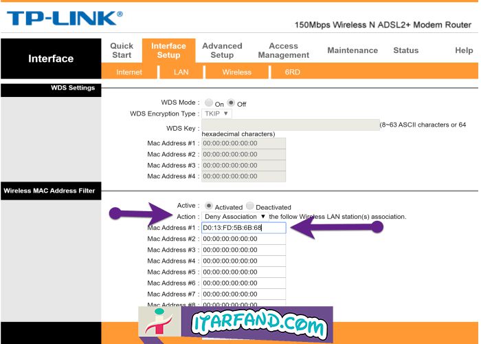Click the TP-LINK logo

click(x=65, y=19)
